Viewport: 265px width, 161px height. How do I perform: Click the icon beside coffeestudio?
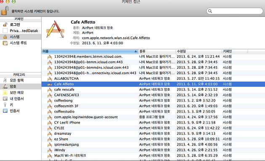pos(50,112)
